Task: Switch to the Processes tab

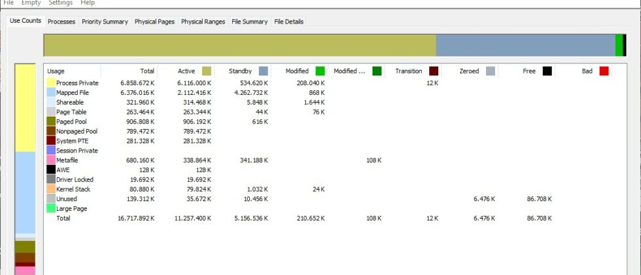Action: point(61,22)
